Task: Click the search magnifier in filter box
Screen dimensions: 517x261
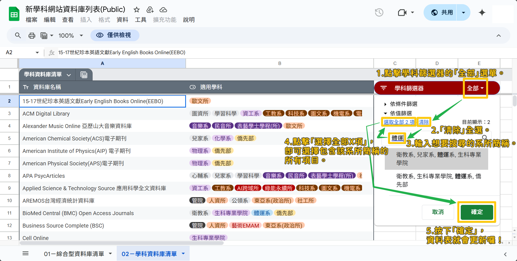Action: (484, 137)
